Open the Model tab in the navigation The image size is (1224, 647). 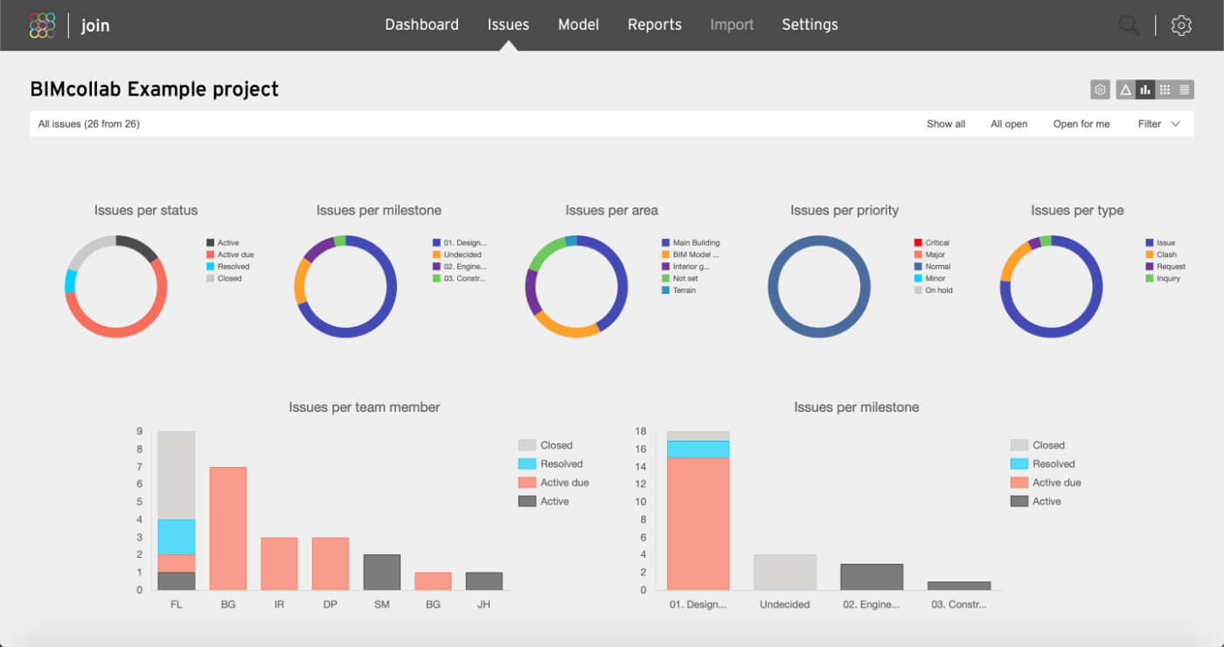(578, 24)
